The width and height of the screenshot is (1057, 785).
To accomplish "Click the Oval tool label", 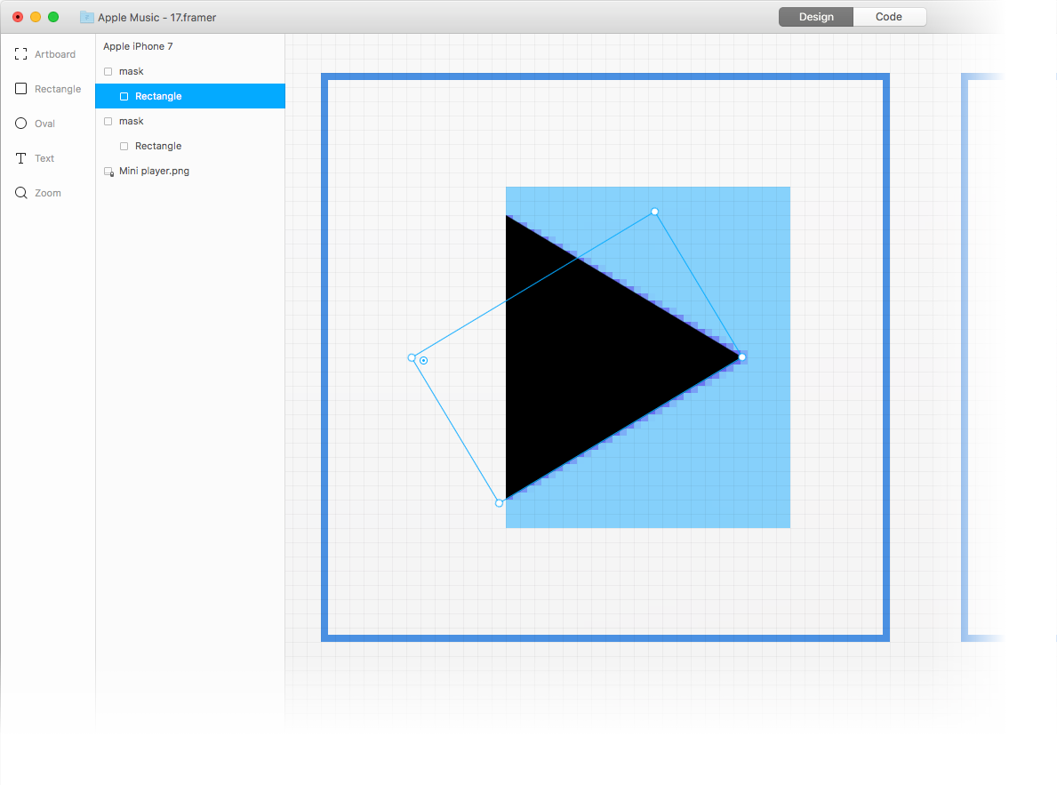I will 45,124.
